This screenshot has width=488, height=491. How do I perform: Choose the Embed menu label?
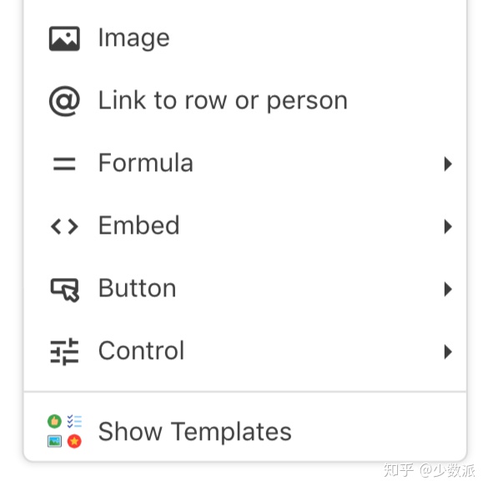point(138,225)
